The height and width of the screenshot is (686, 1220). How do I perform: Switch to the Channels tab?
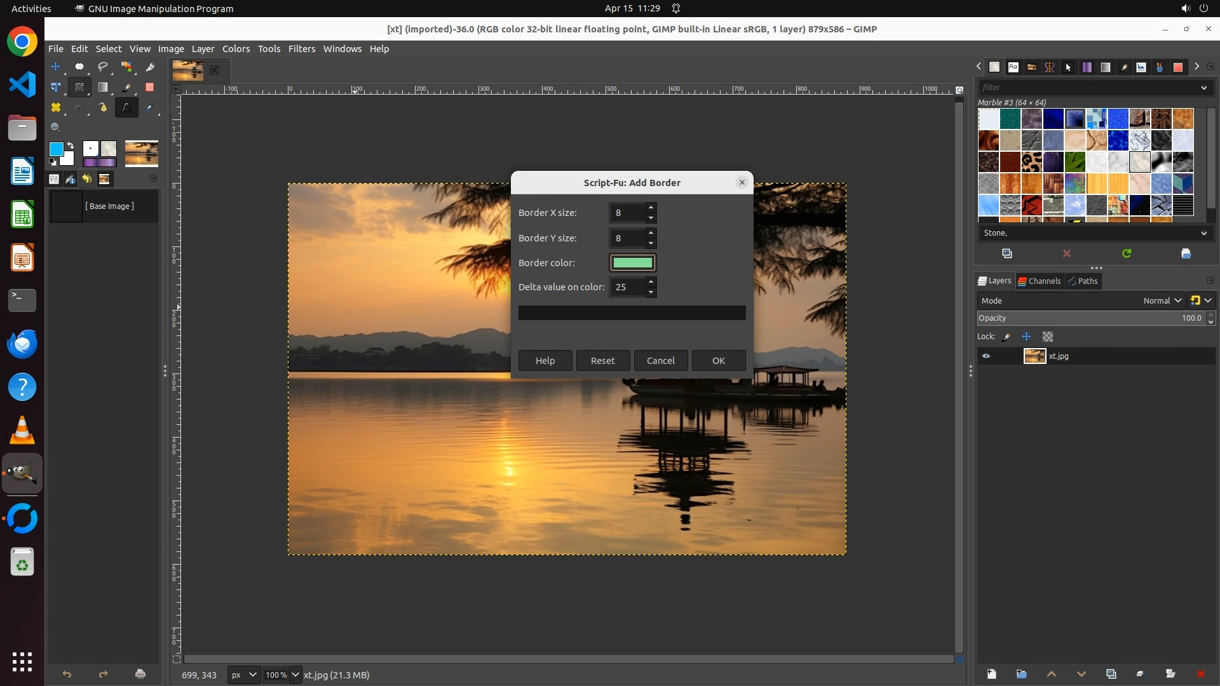pos(1040,281)
